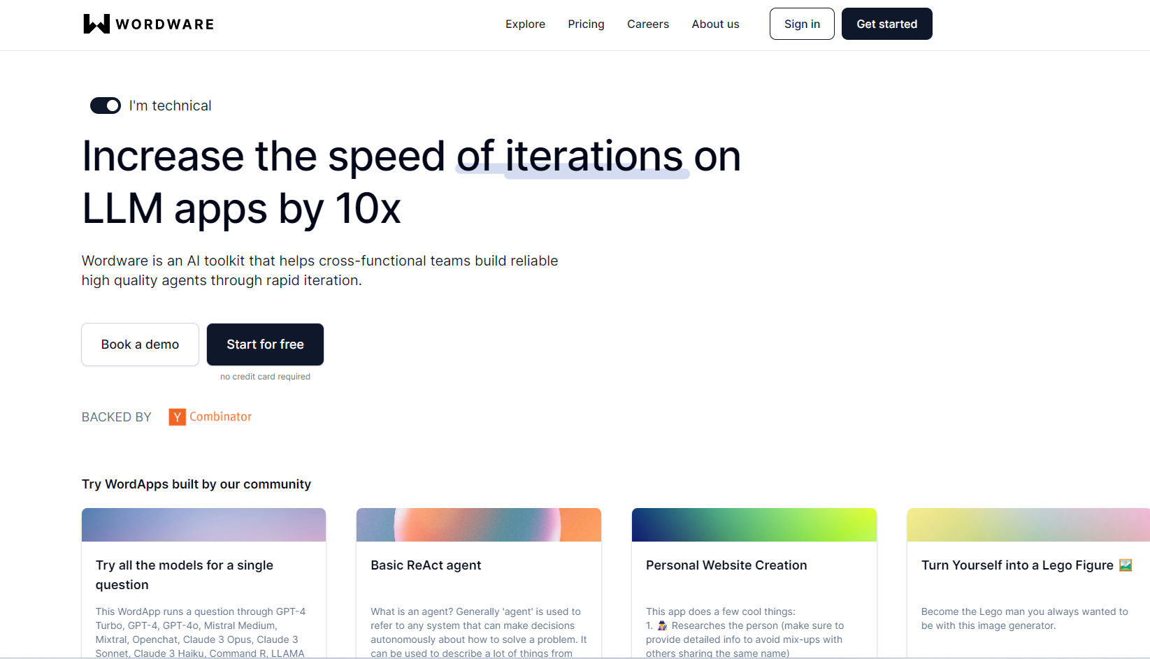Click the detective emoji in Personal Website card
The image size is (1150, 659).
(662, 625)
